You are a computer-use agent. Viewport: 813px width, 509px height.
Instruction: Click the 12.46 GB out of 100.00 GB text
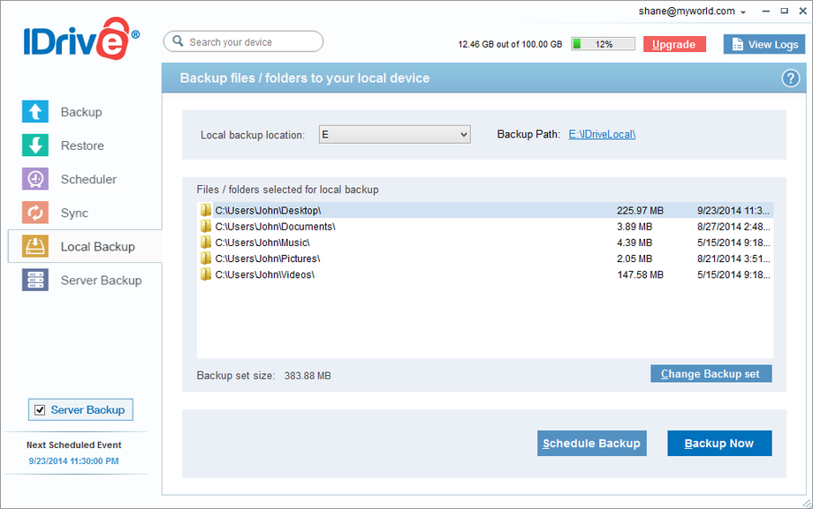[x=510, y=44]
